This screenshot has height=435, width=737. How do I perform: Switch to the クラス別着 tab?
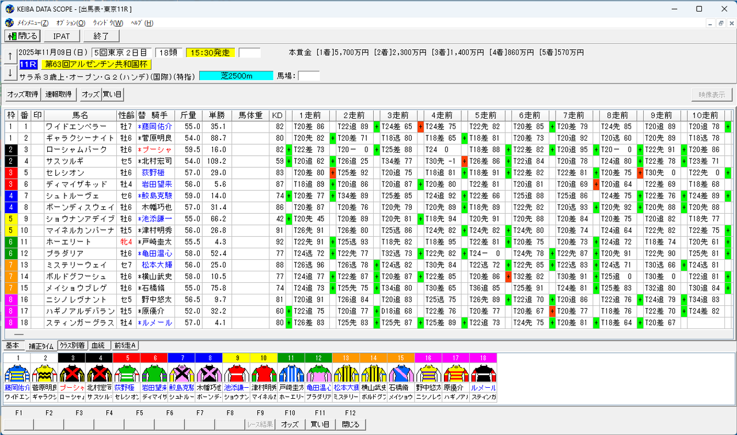pos(73,346)
